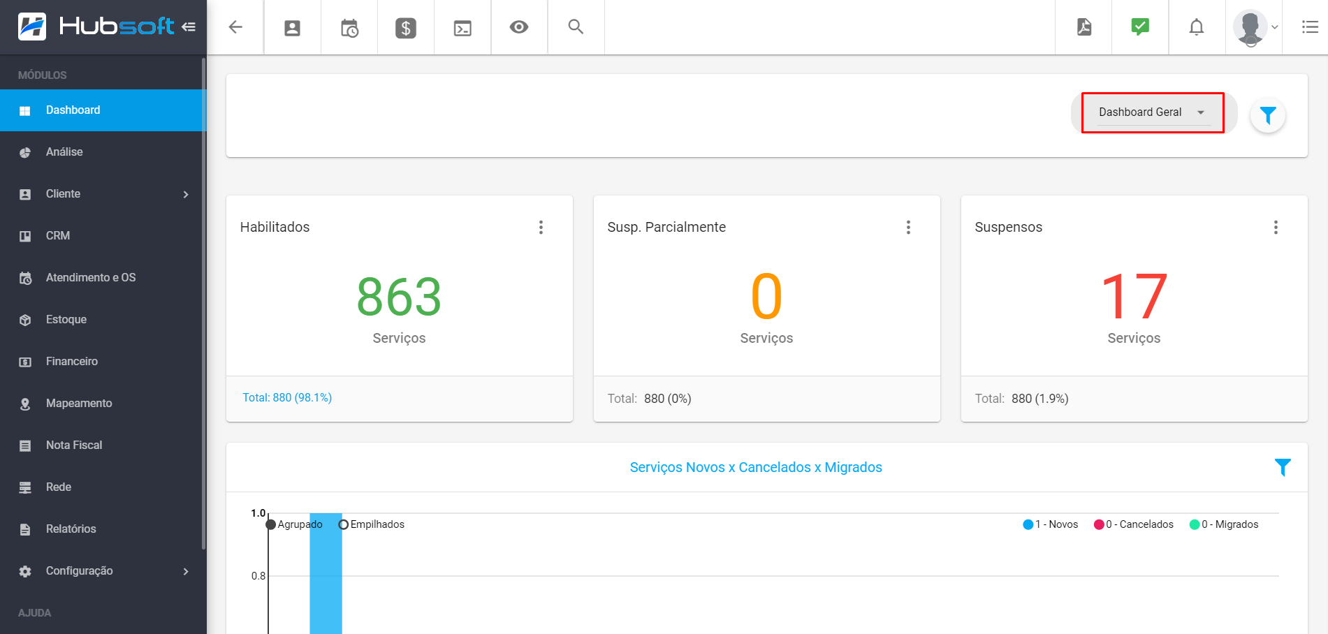Click the Total 880 link under Habilitados
The width and height of the screenshot is (1328, 634).
(287, 397)
